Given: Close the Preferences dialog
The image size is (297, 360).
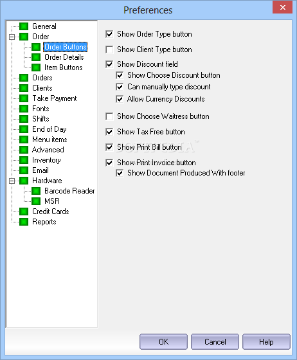Looking at the screenshot, I should (x=283, y=7).
